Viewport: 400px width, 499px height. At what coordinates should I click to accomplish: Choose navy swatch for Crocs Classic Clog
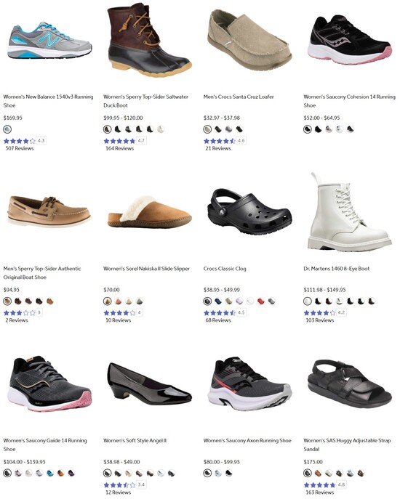(x=218, y=301)
